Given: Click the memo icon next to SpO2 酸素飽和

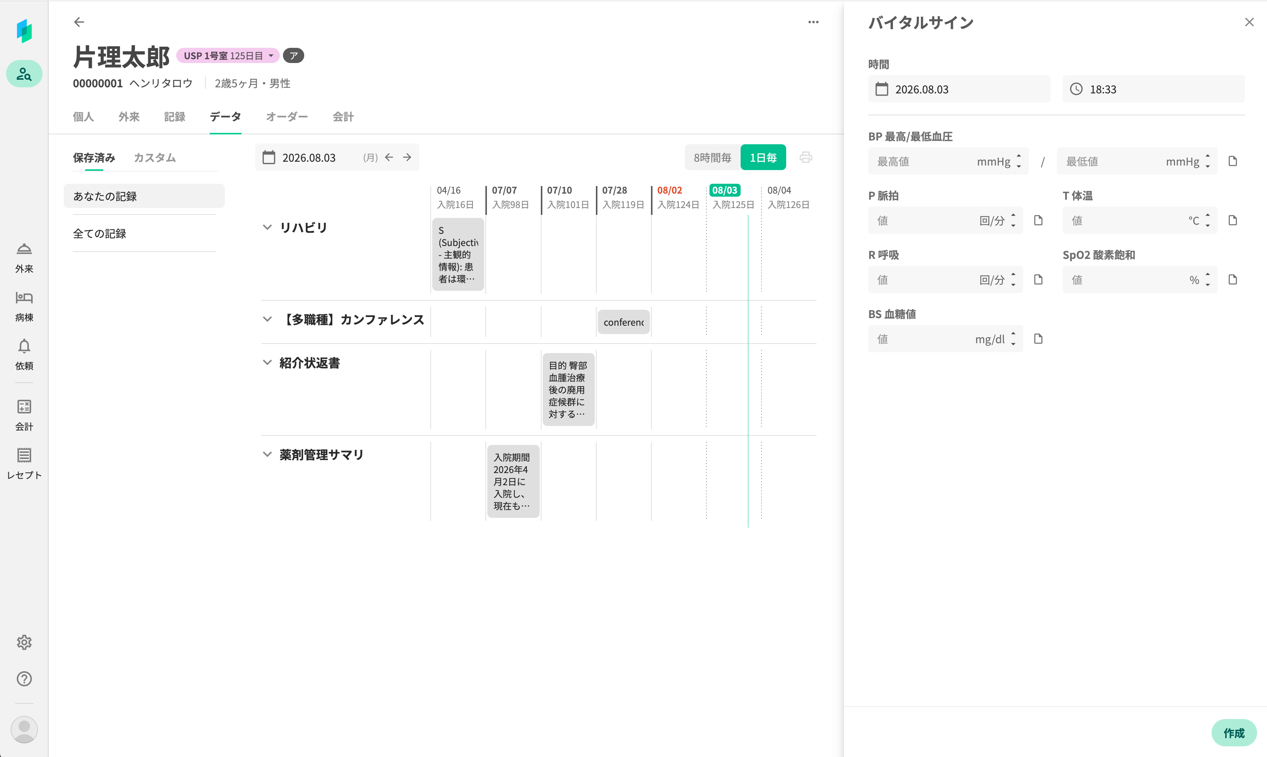Looking at the screenshot, I should [x=1233, y=279].
